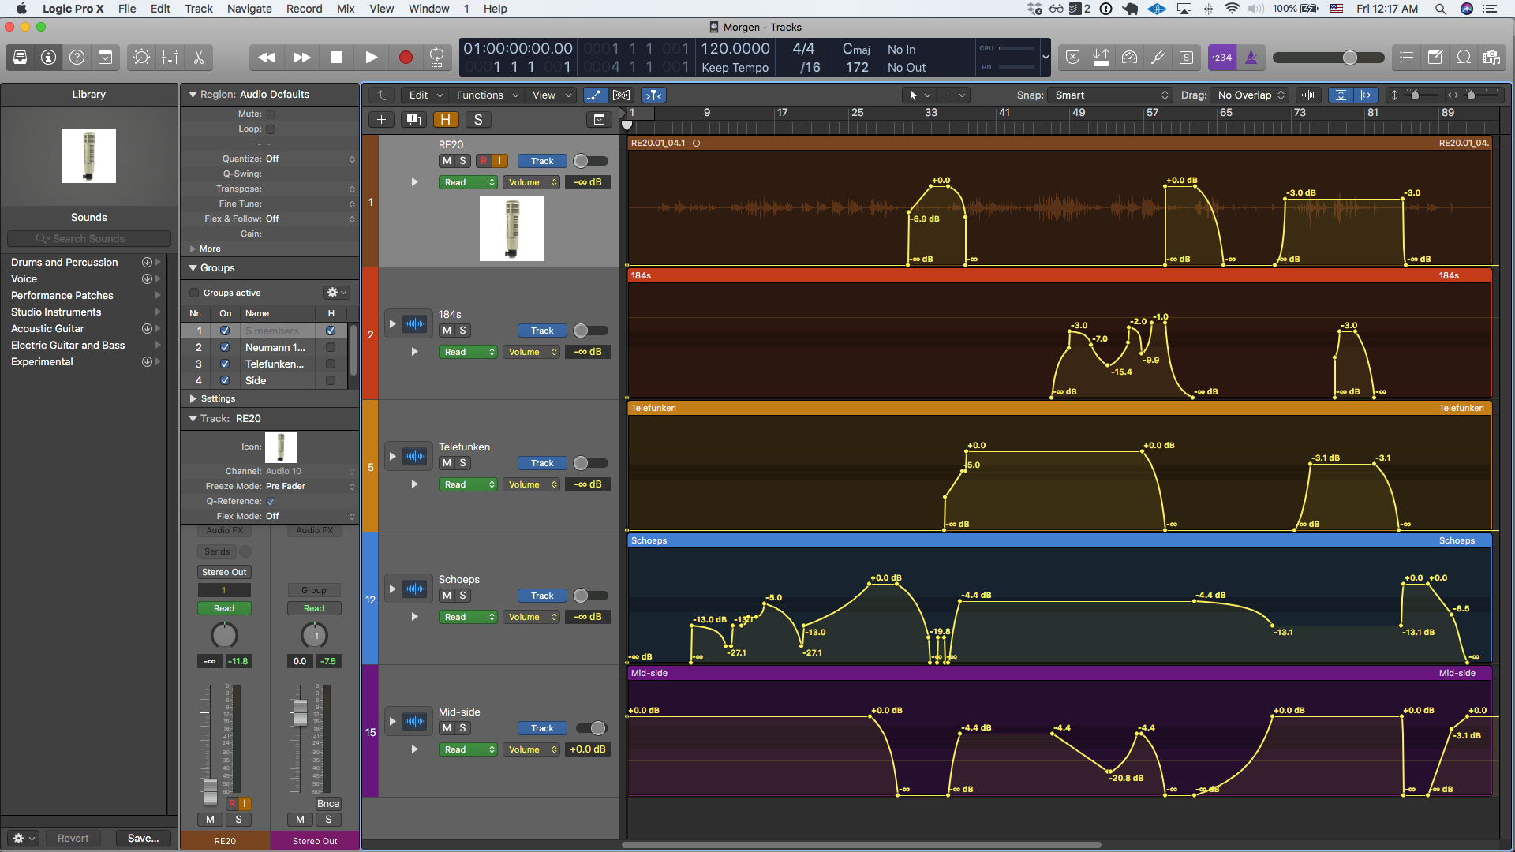Open the Help menu
Image resolution: width=1515 pixels, height=852 pixels.
pyautogui.click(x=495, y=9)
